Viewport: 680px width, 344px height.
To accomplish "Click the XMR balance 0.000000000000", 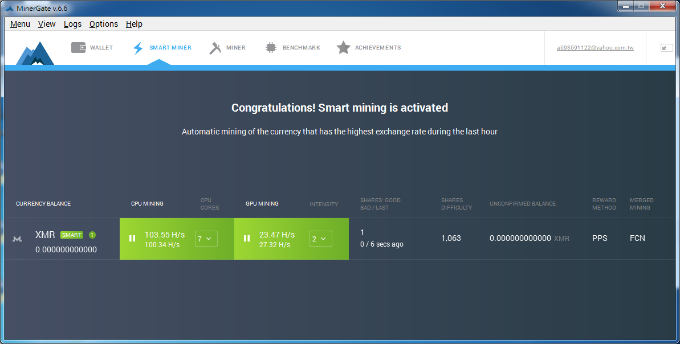I will [66, 249].
